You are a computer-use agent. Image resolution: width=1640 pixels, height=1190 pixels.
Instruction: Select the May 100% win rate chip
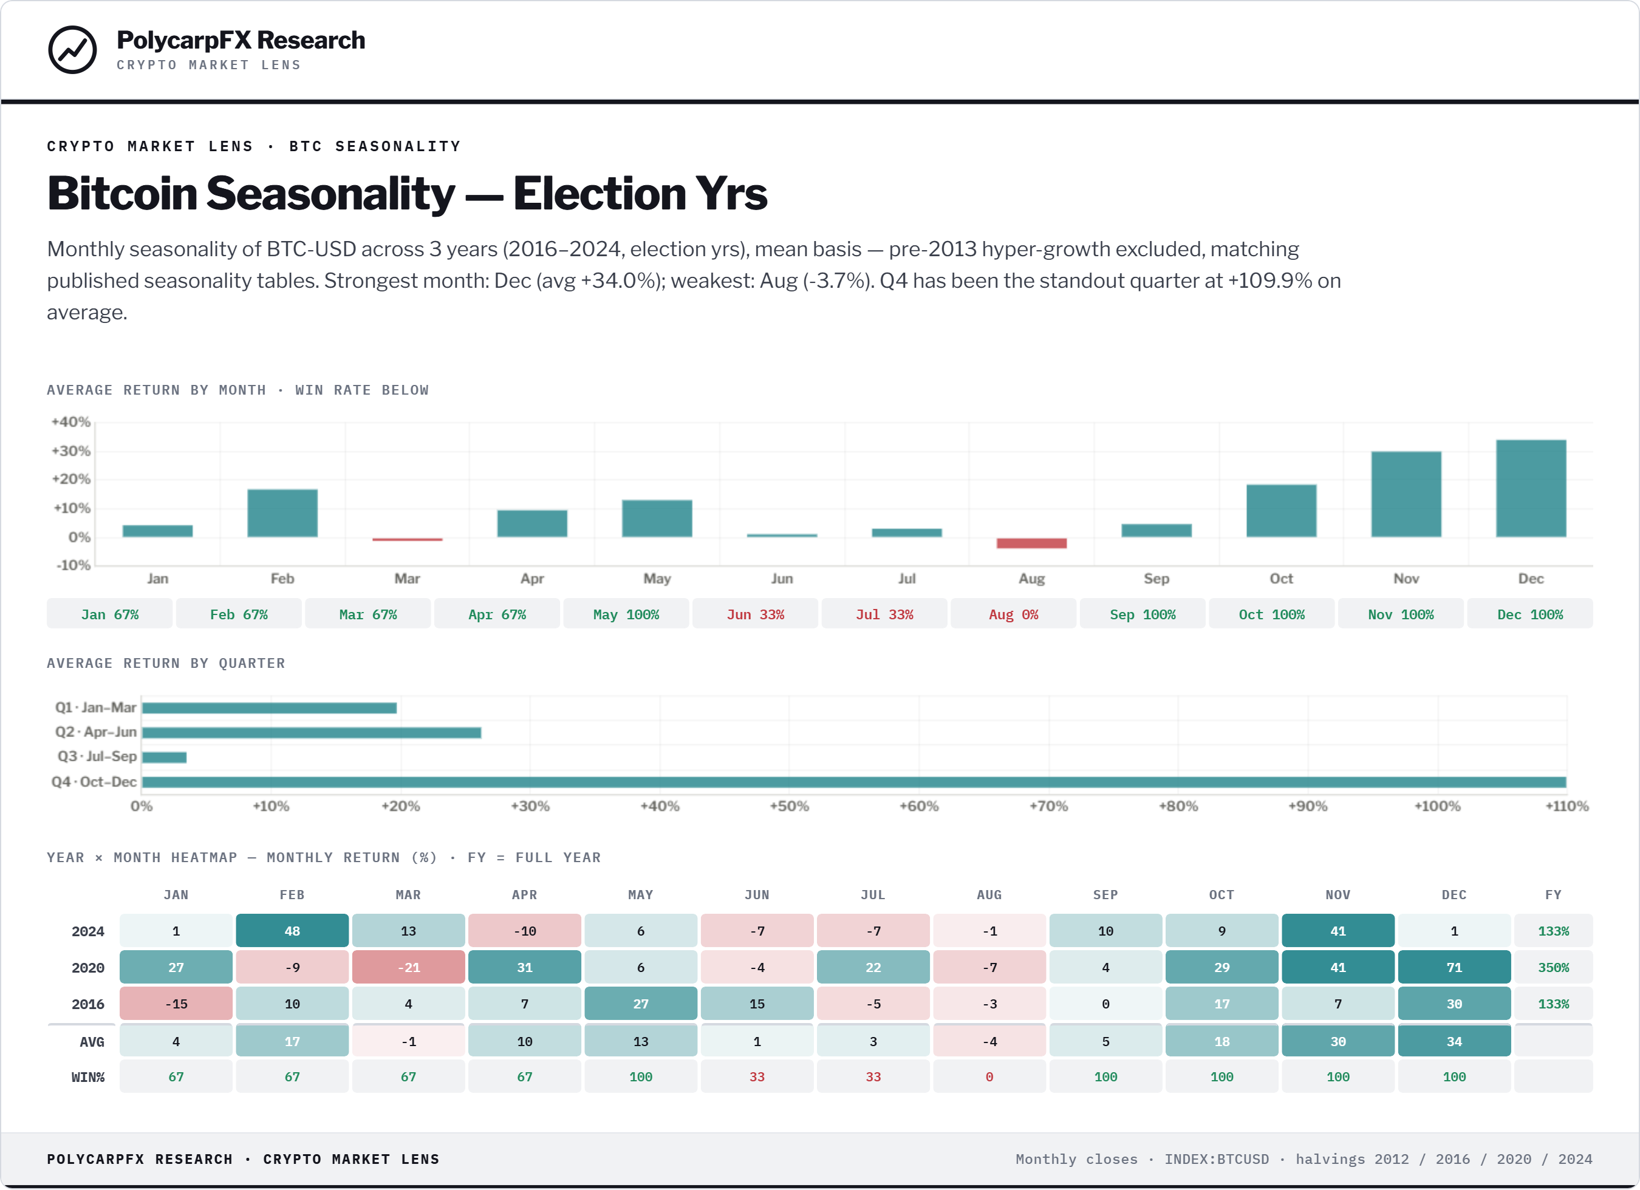point(626,614)
